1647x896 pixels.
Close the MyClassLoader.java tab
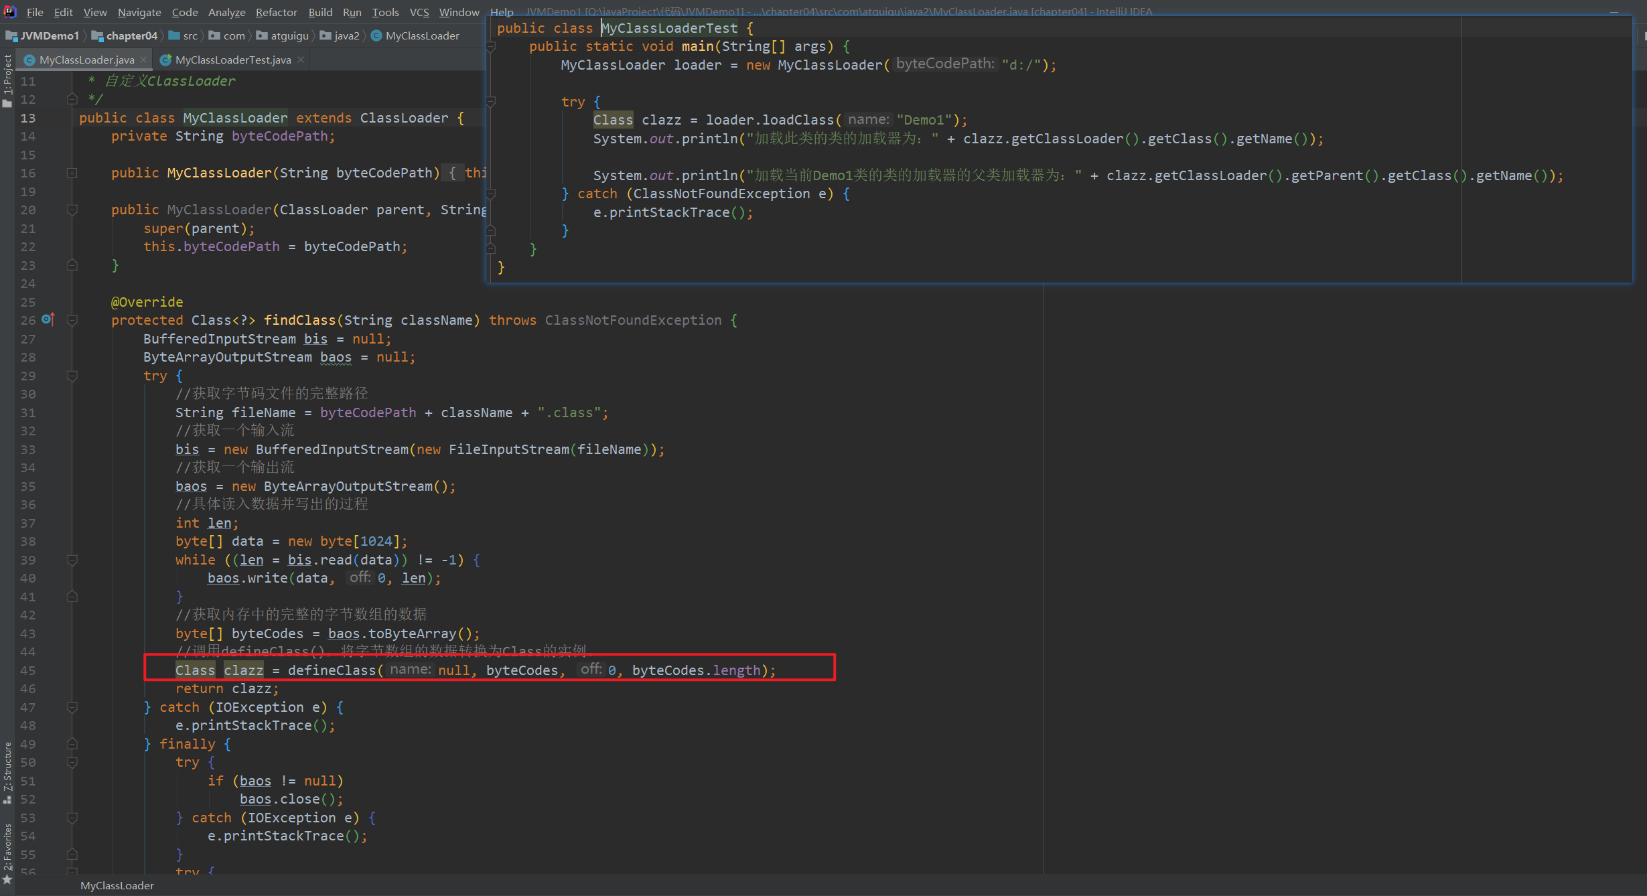[143, 60]
